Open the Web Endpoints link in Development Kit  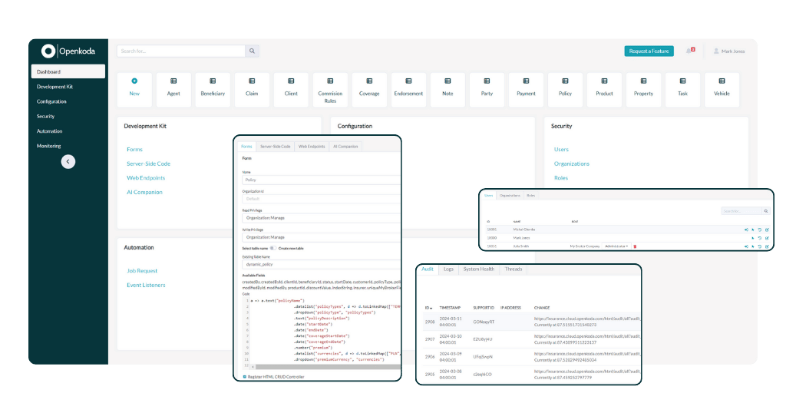click(x=146, y=178)
